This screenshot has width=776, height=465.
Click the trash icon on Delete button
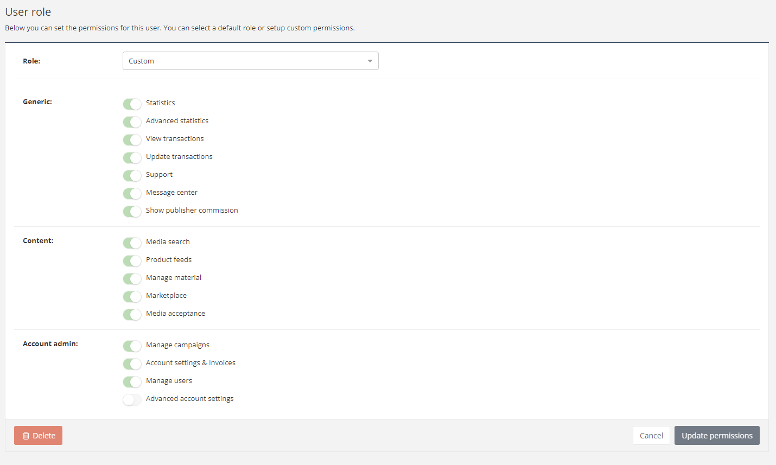pos(26,436)
